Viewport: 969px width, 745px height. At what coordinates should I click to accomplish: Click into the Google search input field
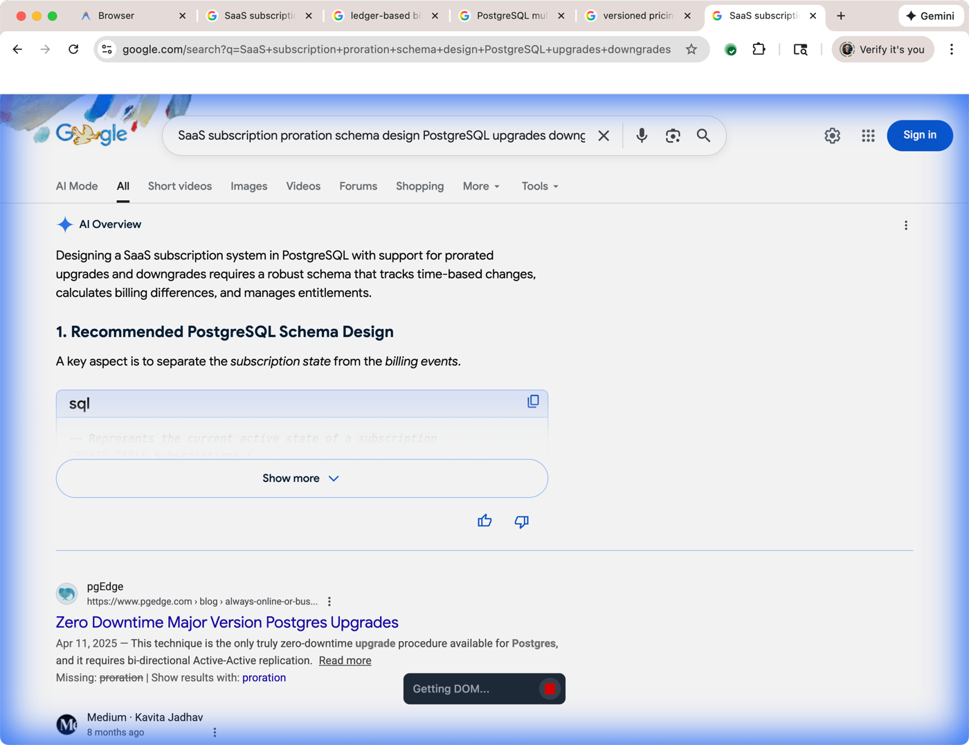coord(381,136)
